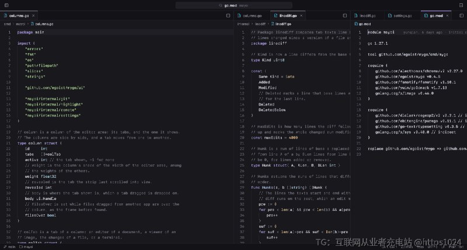
Task: Select the linediff.go tab in the middle column
Action: tap(288, 16)
